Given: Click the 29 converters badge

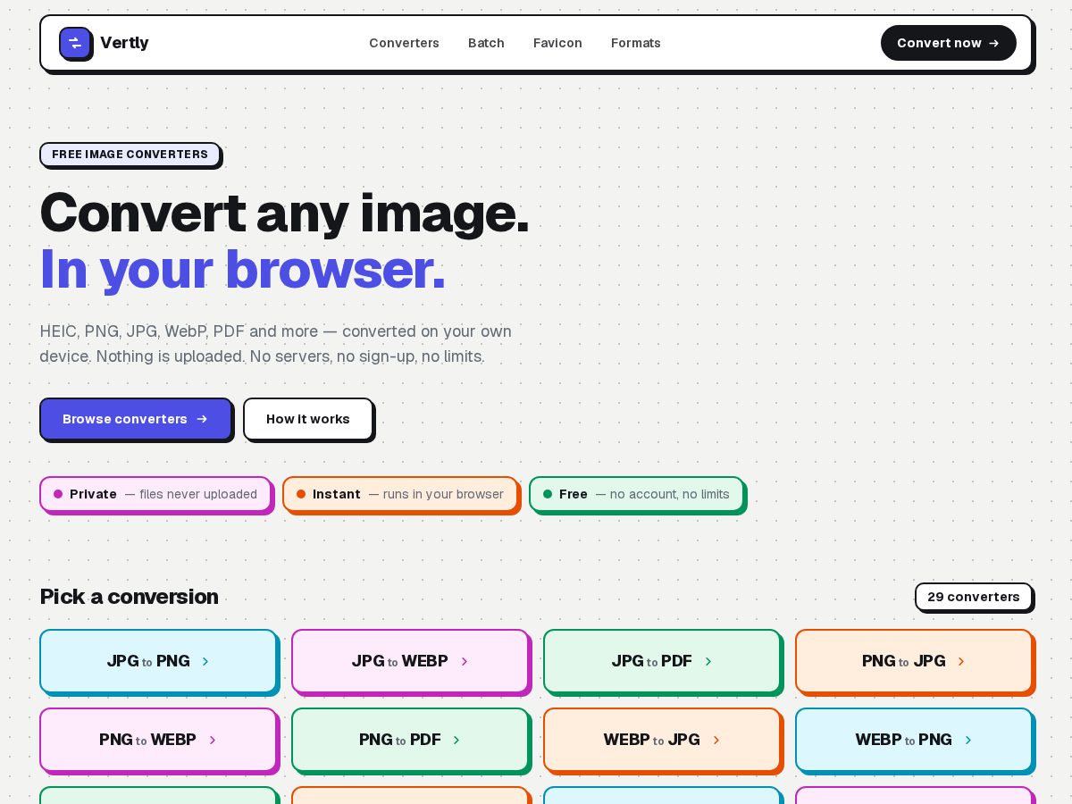Looking at the screenshot, I should [x=974, y=597].
